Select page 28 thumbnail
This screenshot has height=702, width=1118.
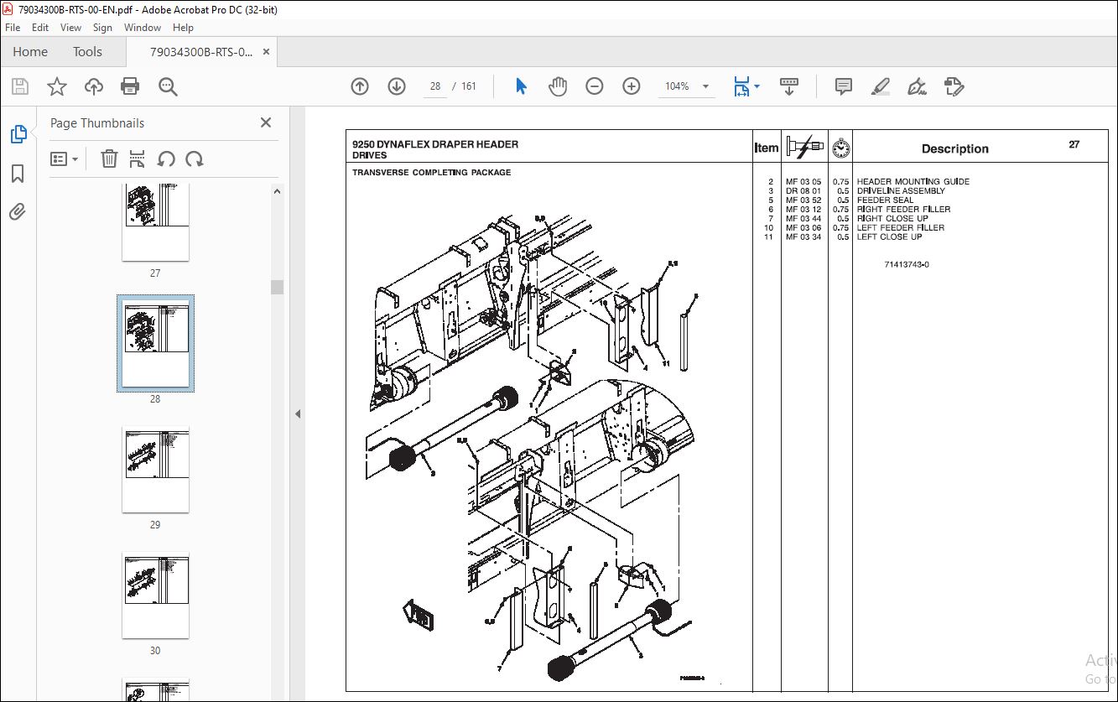(155, 342)
